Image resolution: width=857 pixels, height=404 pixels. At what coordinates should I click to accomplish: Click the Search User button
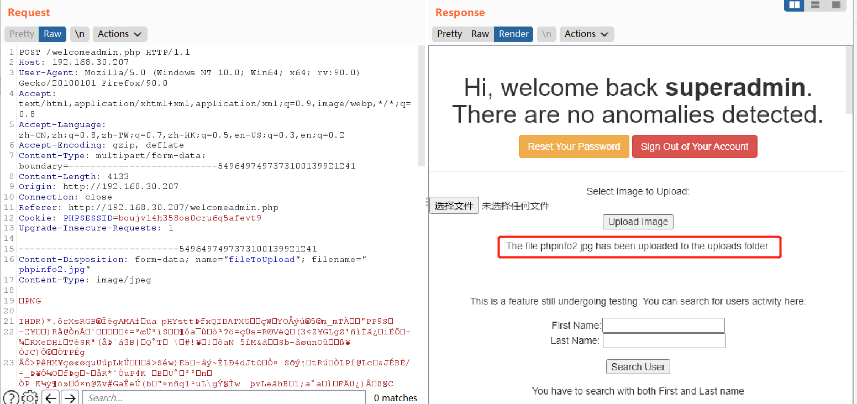[638, 366]
